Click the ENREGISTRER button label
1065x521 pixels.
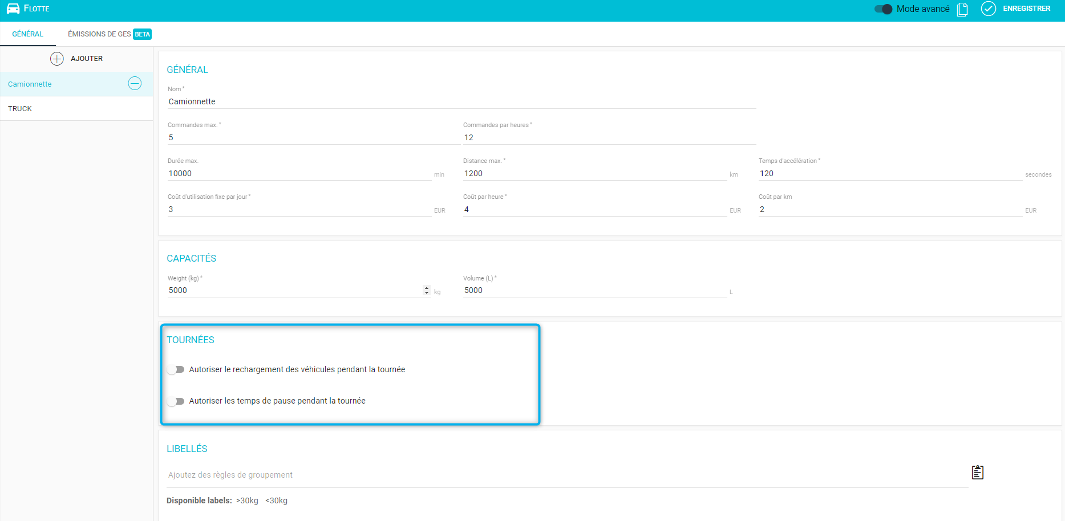(1027, 9)
